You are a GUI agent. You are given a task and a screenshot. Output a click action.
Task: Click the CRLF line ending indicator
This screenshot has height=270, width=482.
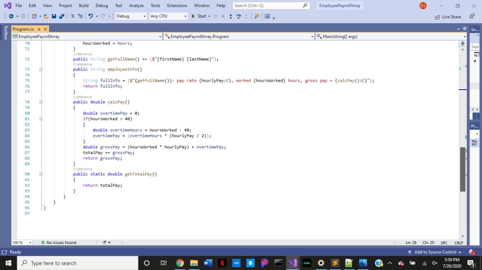459,243
